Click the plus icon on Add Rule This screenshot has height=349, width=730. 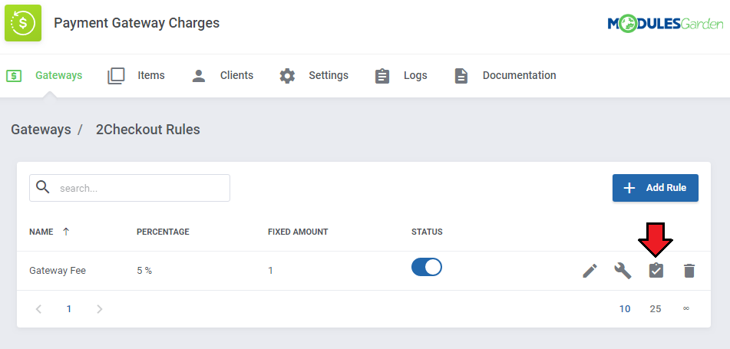629,188
